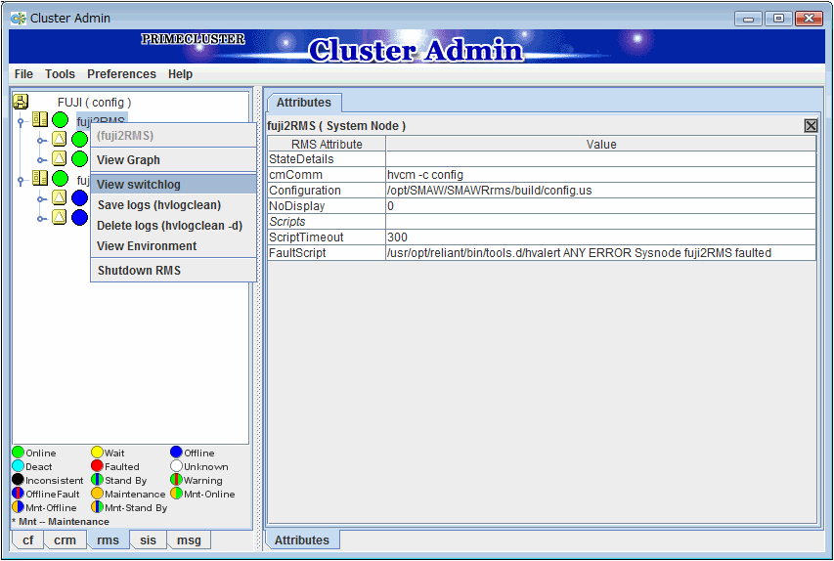Click the Mnt-Online legend icon
This screenshot has width=834, height=561.
pos(177,494)
